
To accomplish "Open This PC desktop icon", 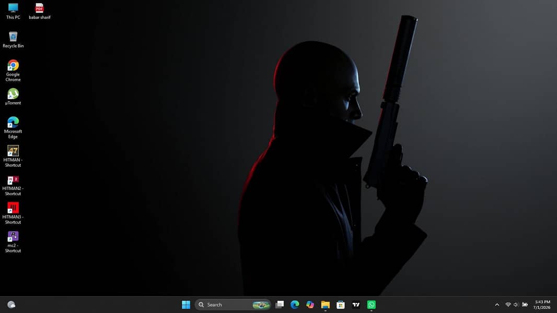I will pos(13,10).
